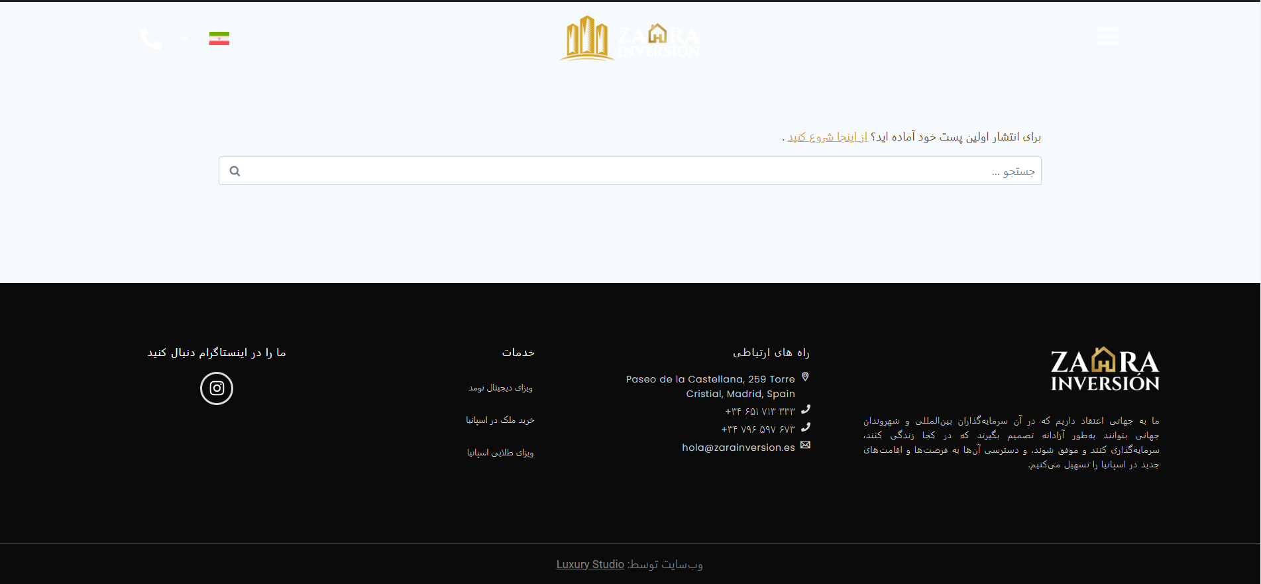Image resolution: width=1261 pixels, height=584 pixels.
Task: Open the Instagram icon in footer
Action: [217, 388]
